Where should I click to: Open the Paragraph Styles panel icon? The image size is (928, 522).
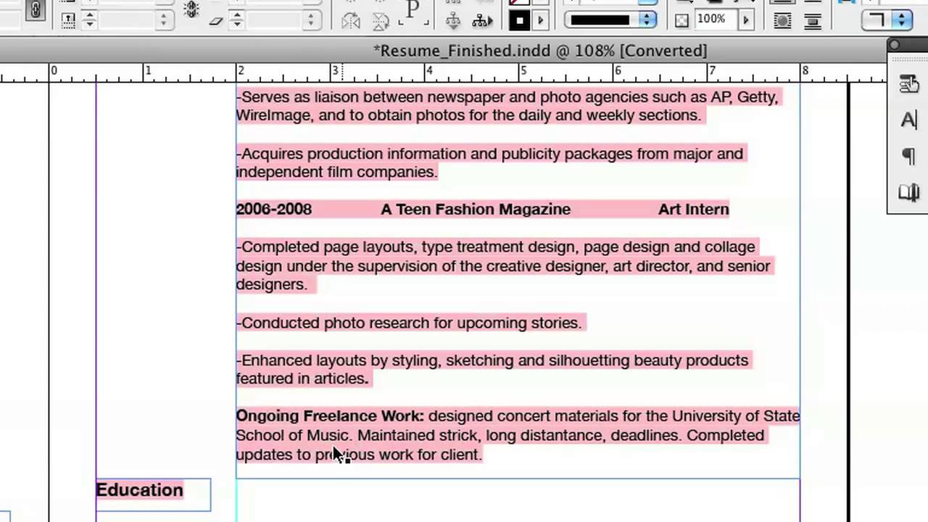[908, 156]
